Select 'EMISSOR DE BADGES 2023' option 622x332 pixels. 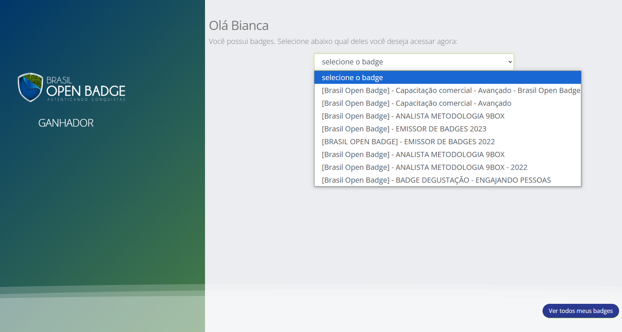447,129
